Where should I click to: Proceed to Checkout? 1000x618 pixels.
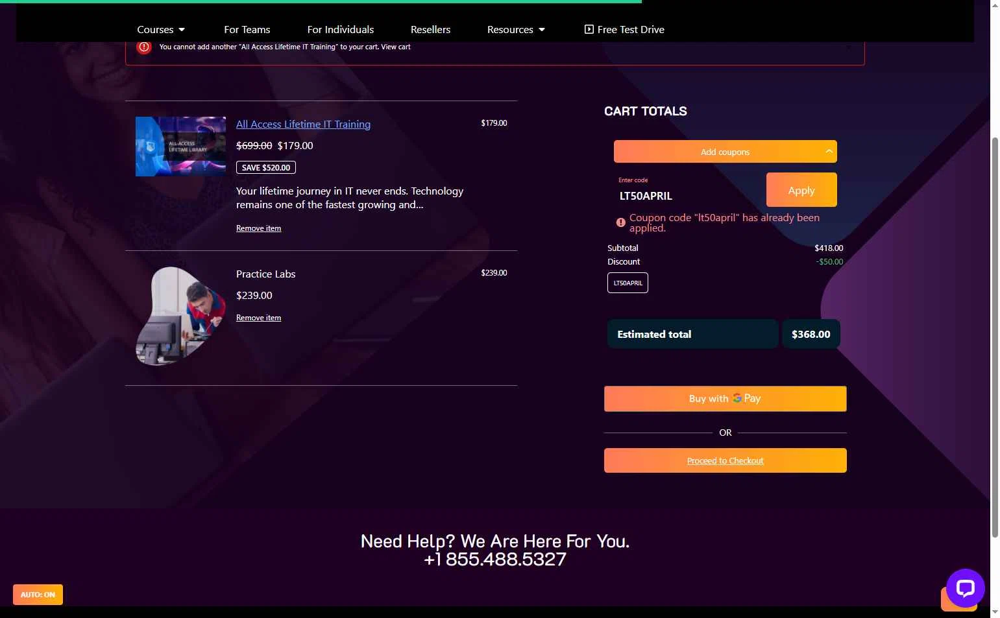click(x=725, y=460)
